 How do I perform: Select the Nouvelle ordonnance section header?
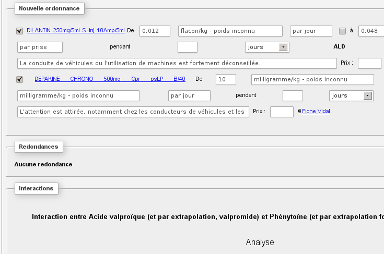tap(48, 8)
